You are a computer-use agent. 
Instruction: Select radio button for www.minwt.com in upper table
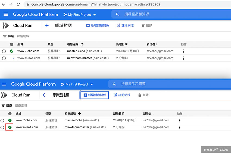click(x=4, y=58)
